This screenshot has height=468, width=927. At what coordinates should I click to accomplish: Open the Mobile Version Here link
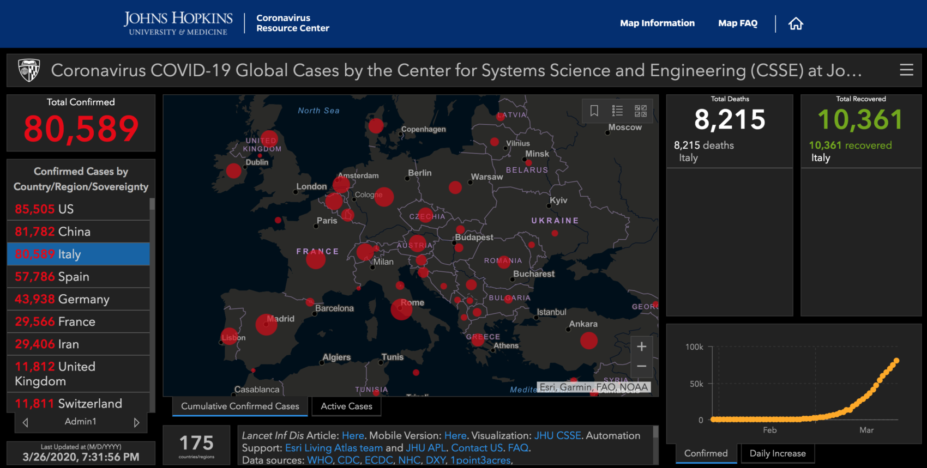(x=455, y=435)
